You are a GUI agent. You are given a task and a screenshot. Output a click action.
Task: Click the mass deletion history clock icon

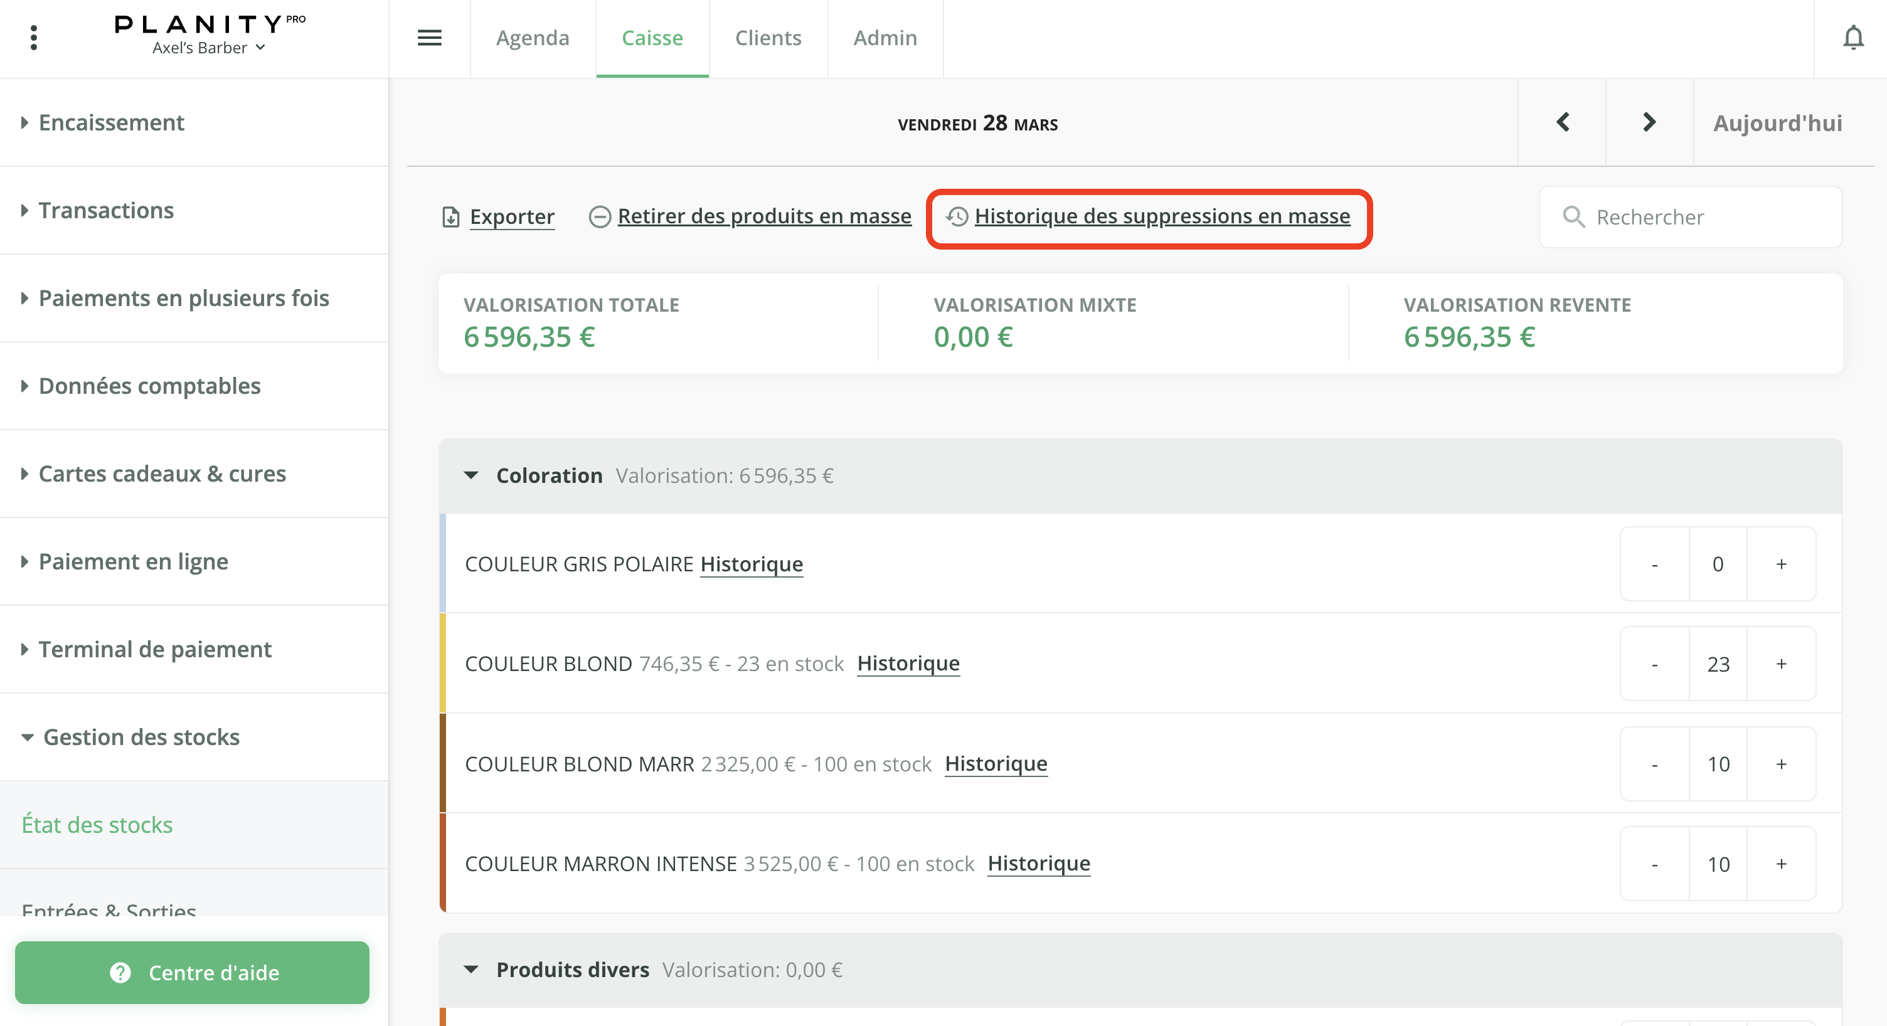coord(957,216)
